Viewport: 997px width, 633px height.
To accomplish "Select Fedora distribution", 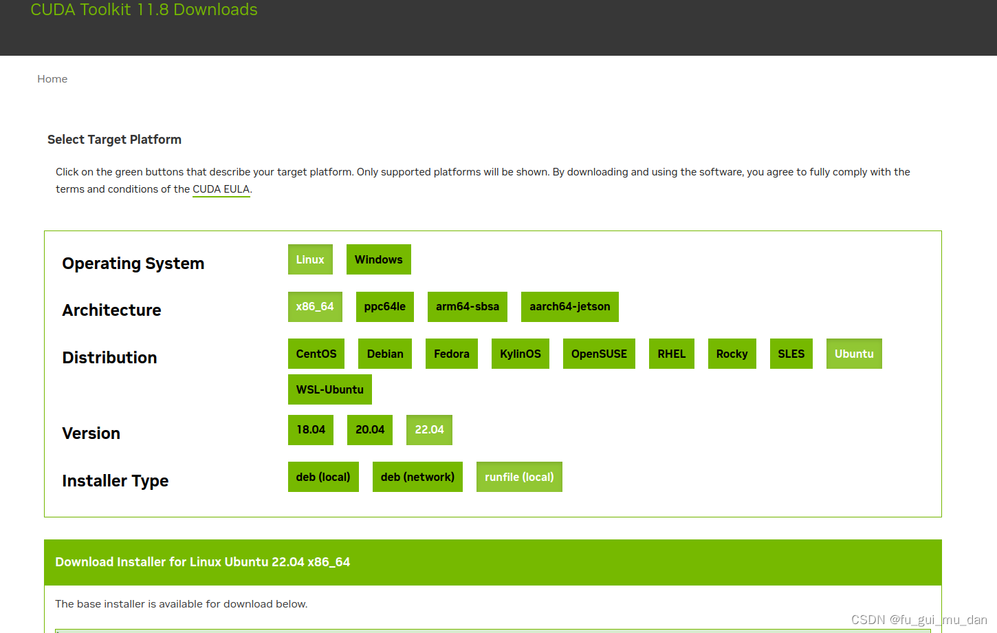I will [x=452, y=354].
